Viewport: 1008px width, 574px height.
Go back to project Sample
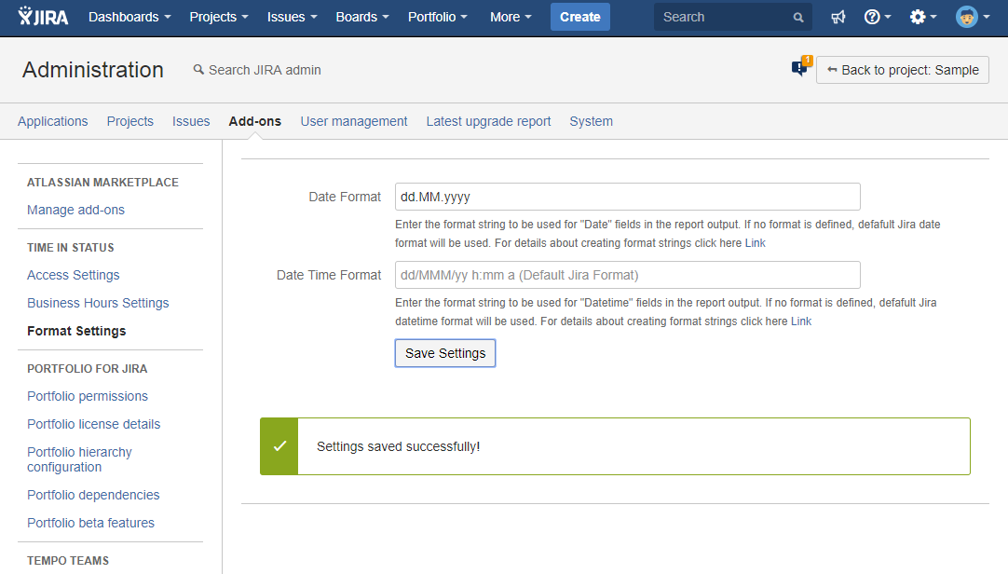pos(902,70)
